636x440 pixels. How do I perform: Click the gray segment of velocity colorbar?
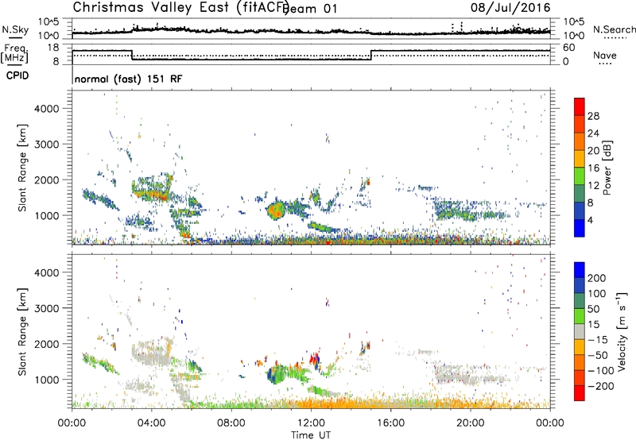pos(580,332)
